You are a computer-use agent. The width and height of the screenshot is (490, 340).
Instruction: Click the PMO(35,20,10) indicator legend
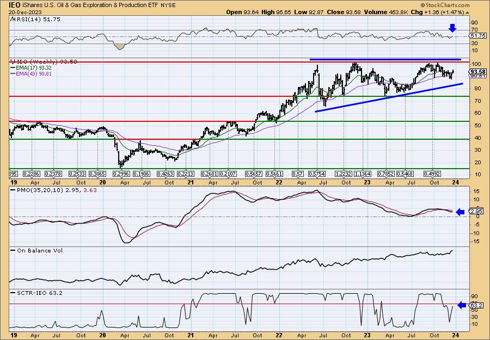[54, 190]
